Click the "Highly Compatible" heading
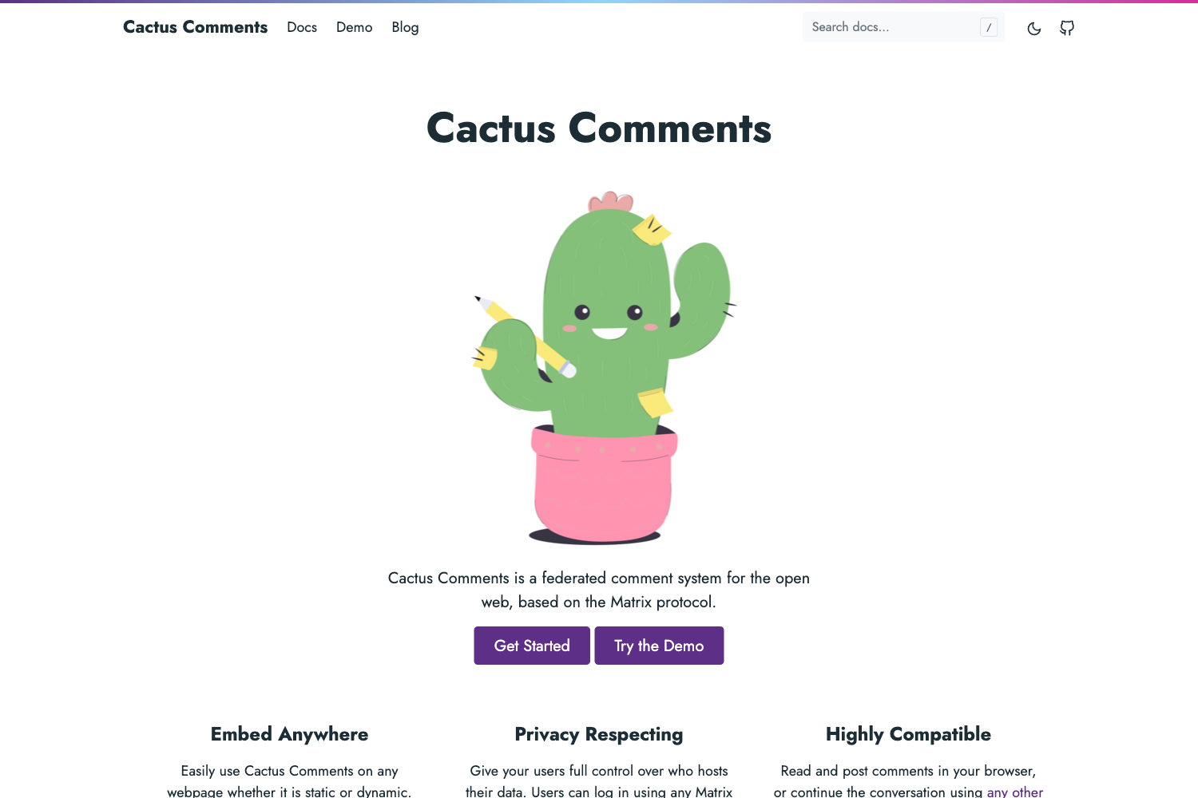Viewport: 1198px width, 798px height. 907,733
